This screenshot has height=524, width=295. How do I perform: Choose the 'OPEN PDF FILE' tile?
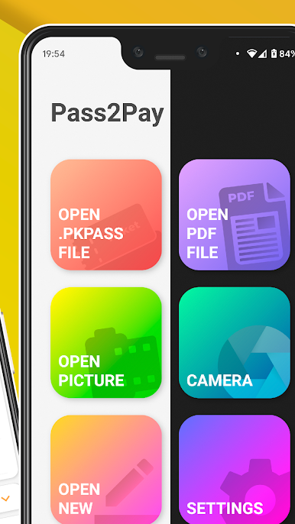[235, 215]
